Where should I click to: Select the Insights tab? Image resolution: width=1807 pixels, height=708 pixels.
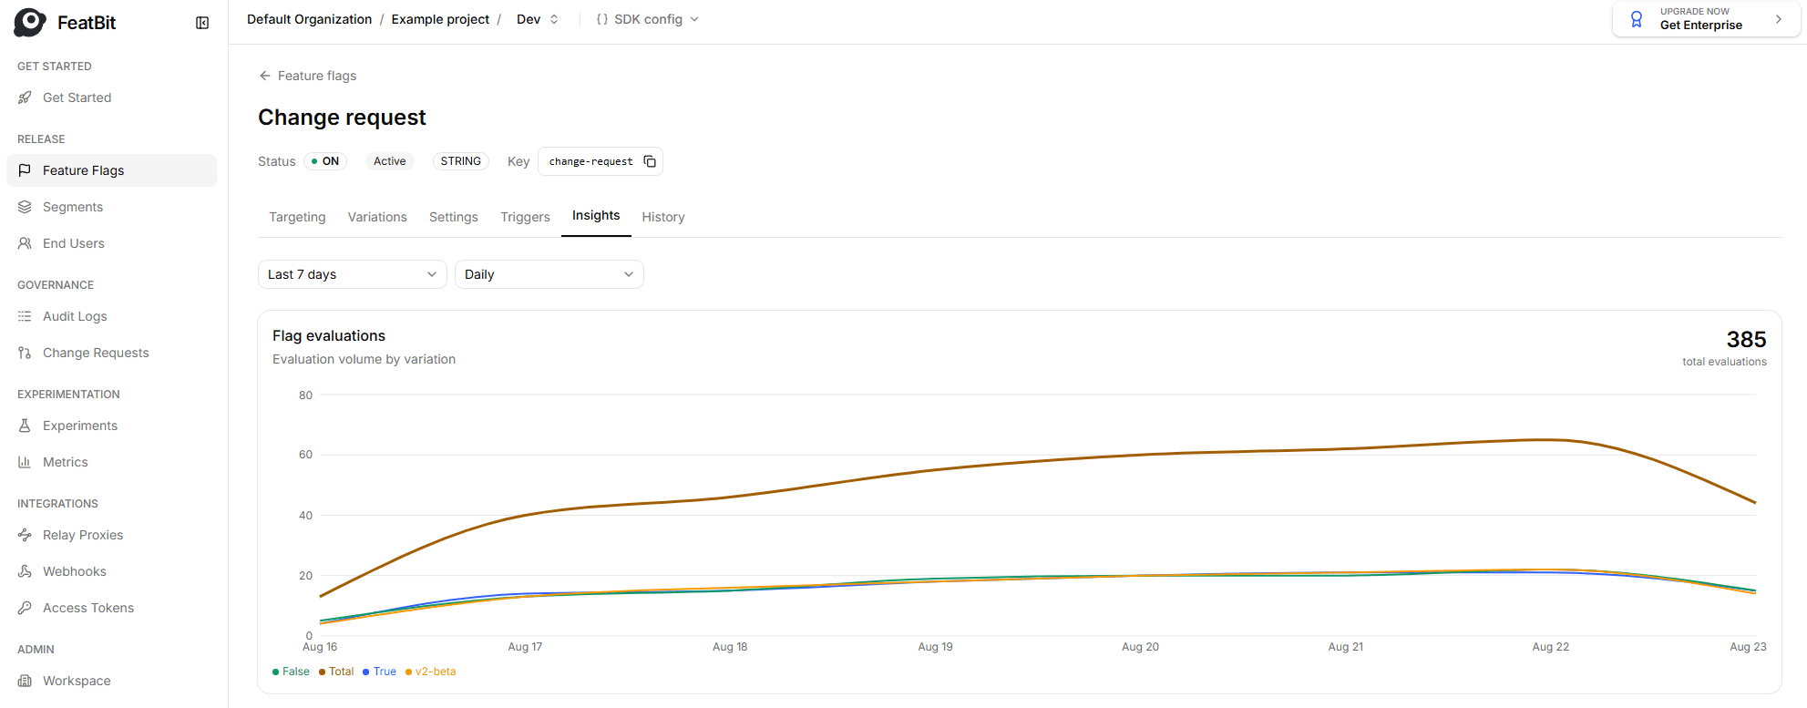[x=596, y=216]
